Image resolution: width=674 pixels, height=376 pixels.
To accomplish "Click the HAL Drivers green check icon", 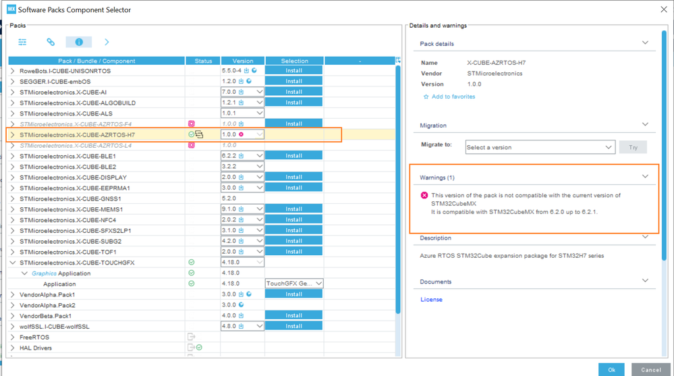I will (x=200, y=348).
